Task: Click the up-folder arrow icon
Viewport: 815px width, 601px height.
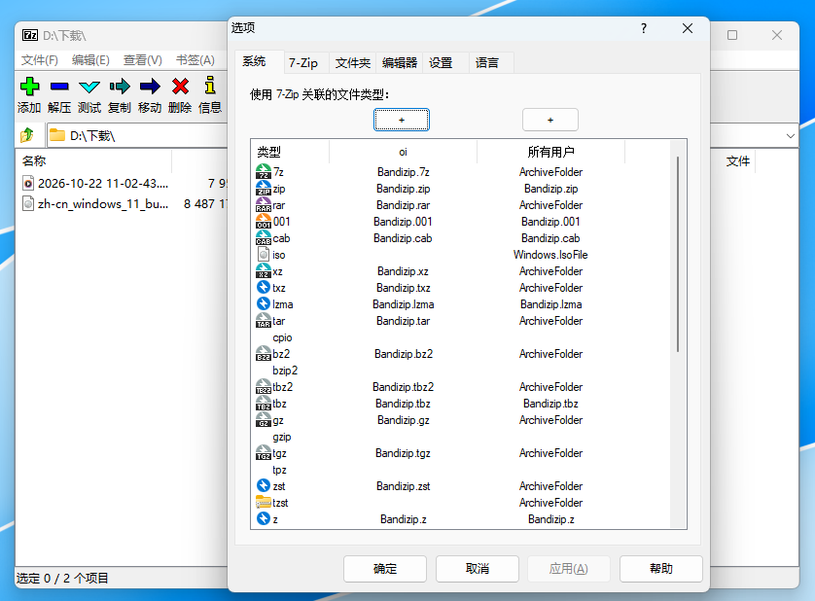Action: (x=27, y=135)
